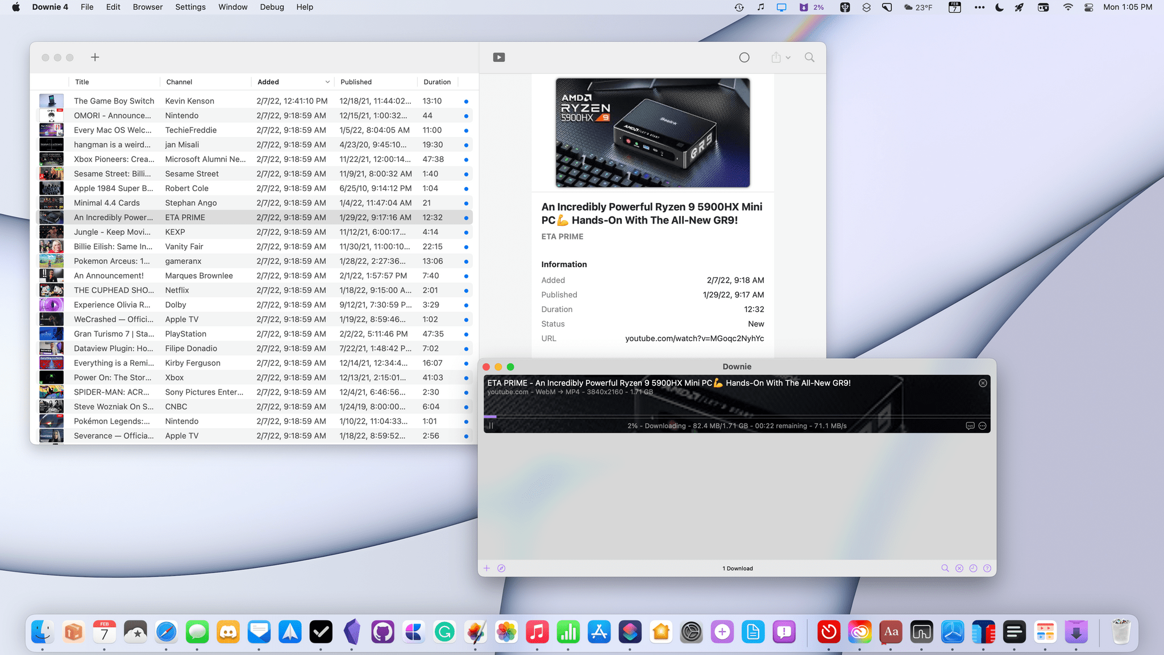Open the Wi-Fi menu bar icon
This screenshot has height=655, width=1164.
(x=1068, y=7)
